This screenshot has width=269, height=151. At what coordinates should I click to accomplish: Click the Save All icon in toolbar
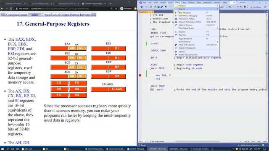click(161, 7)
